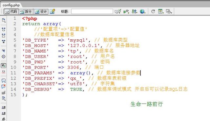The height and width of the screenshot is (121, 210).
Task: Click the comment //数据库配置信息
Action: [x=54, y=34]
